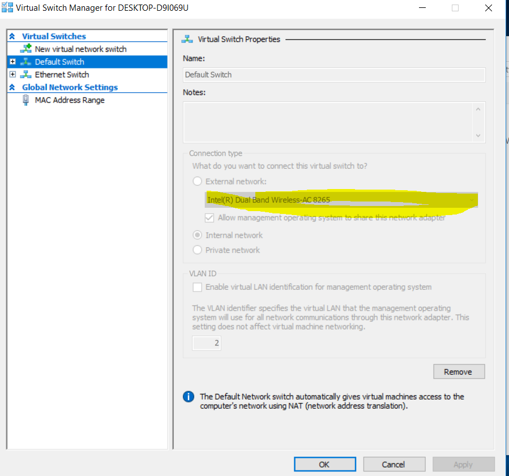Expand the Ethernet Switch tree node
509x476 pixels.
(12, 74)
